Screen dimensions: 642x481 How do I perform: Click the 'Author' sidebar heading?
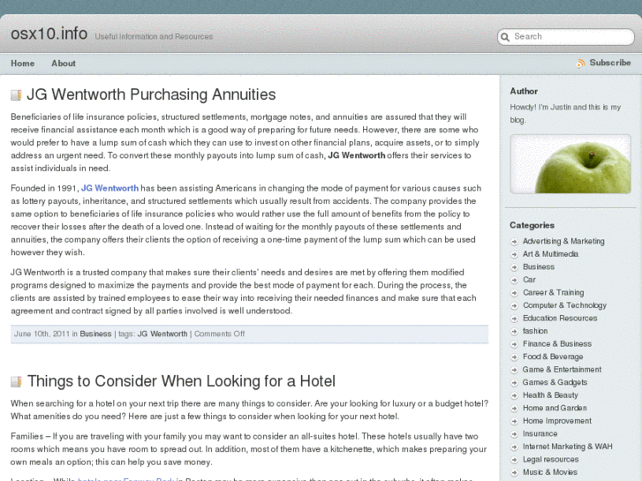click(524, 91)
